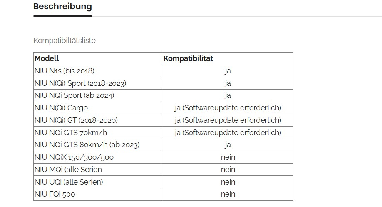This screenshot has width=382, height=207.
Task: Click the Kompatibiltätsliste heading text
Action: [64, 41]
